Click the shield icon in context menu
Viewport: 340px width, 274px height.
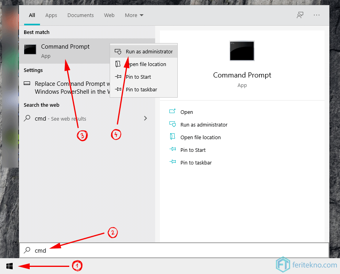pyautogui.click(x=118, y=51)
